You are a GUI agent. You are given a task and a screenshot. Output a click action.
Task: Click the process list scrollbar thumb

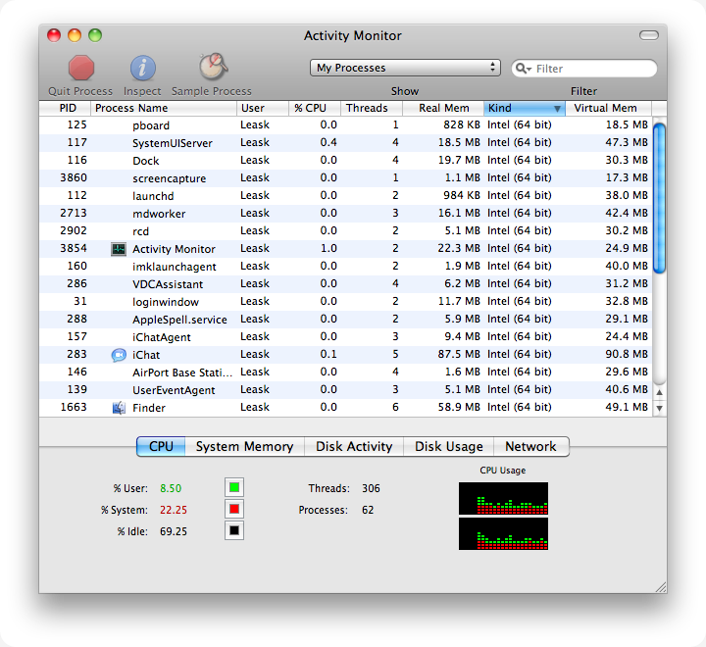pos(659,198)
